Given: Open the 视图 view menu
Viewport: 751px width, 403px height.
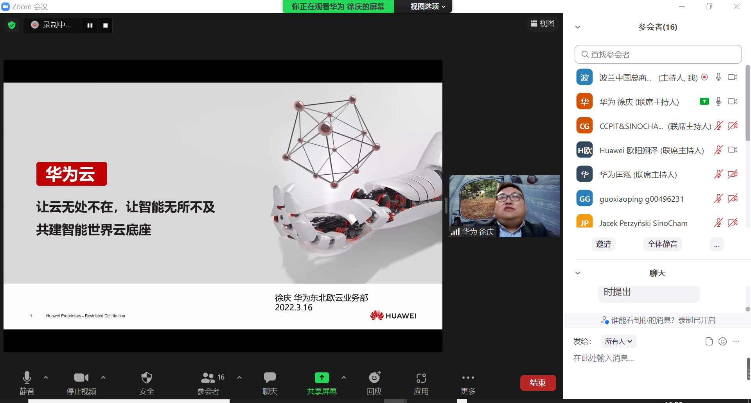Looking at the screenshot, I should 543,23.
